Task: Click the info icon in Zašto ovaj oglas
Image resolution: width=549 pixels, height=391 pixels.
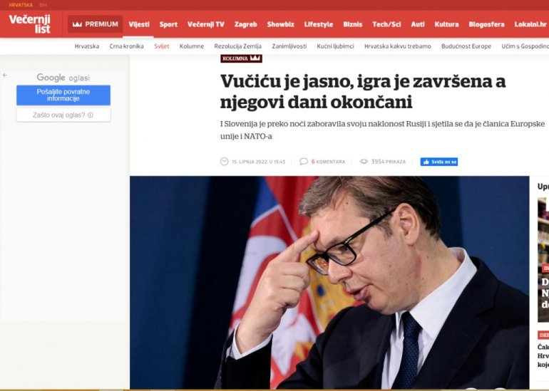Action: click(91, 115)
